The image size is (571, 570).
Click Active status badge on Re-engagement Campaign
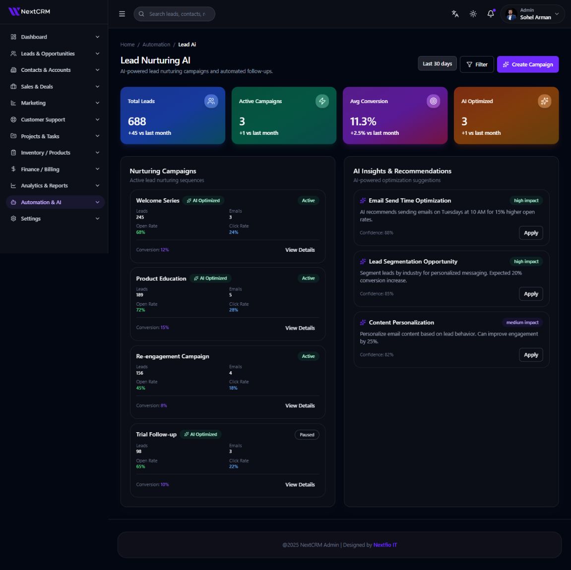click(x=308, y=356)
